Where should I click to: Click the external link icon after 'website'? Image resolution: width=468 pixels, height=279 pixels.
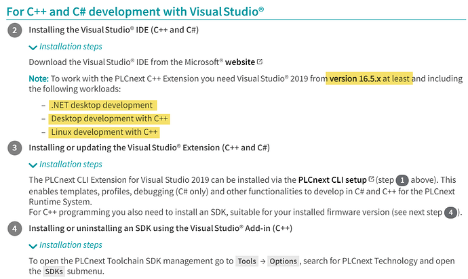[260, 62]
